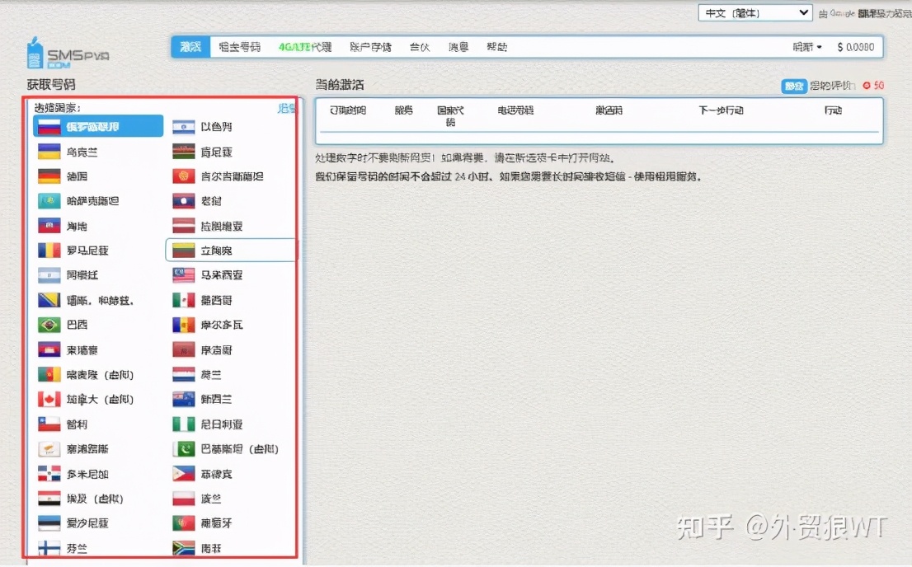Switch to the 租金号码 tab
Image resolution: width=912 pixels, height=567 pixels.
click(x=241, y=47)
